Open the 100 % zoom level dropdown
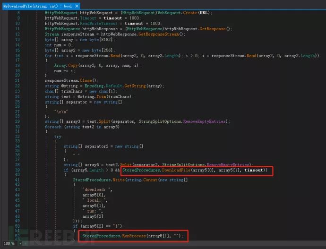Viewport: 326px width, 249px height. coord(20,243)
